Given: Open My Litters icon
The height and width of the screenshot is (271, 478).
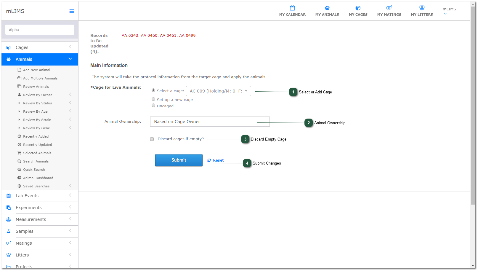Looking at the screenshot, I should pyautogui.click(x=422, y=8).
